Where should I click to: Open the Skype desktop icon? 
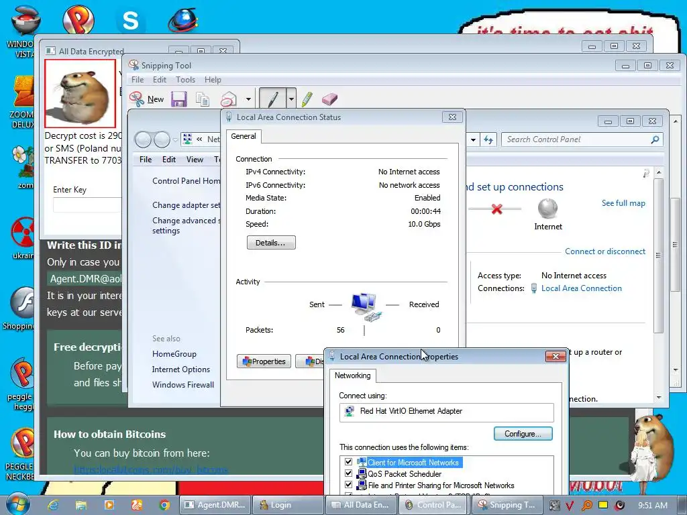[131, 19]
